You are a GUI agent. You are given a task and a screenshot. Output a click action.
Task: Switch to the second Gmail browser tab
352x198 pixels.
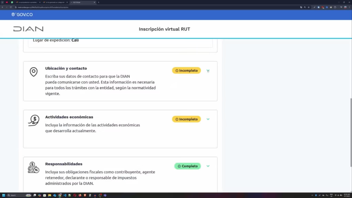pos(55,2)
